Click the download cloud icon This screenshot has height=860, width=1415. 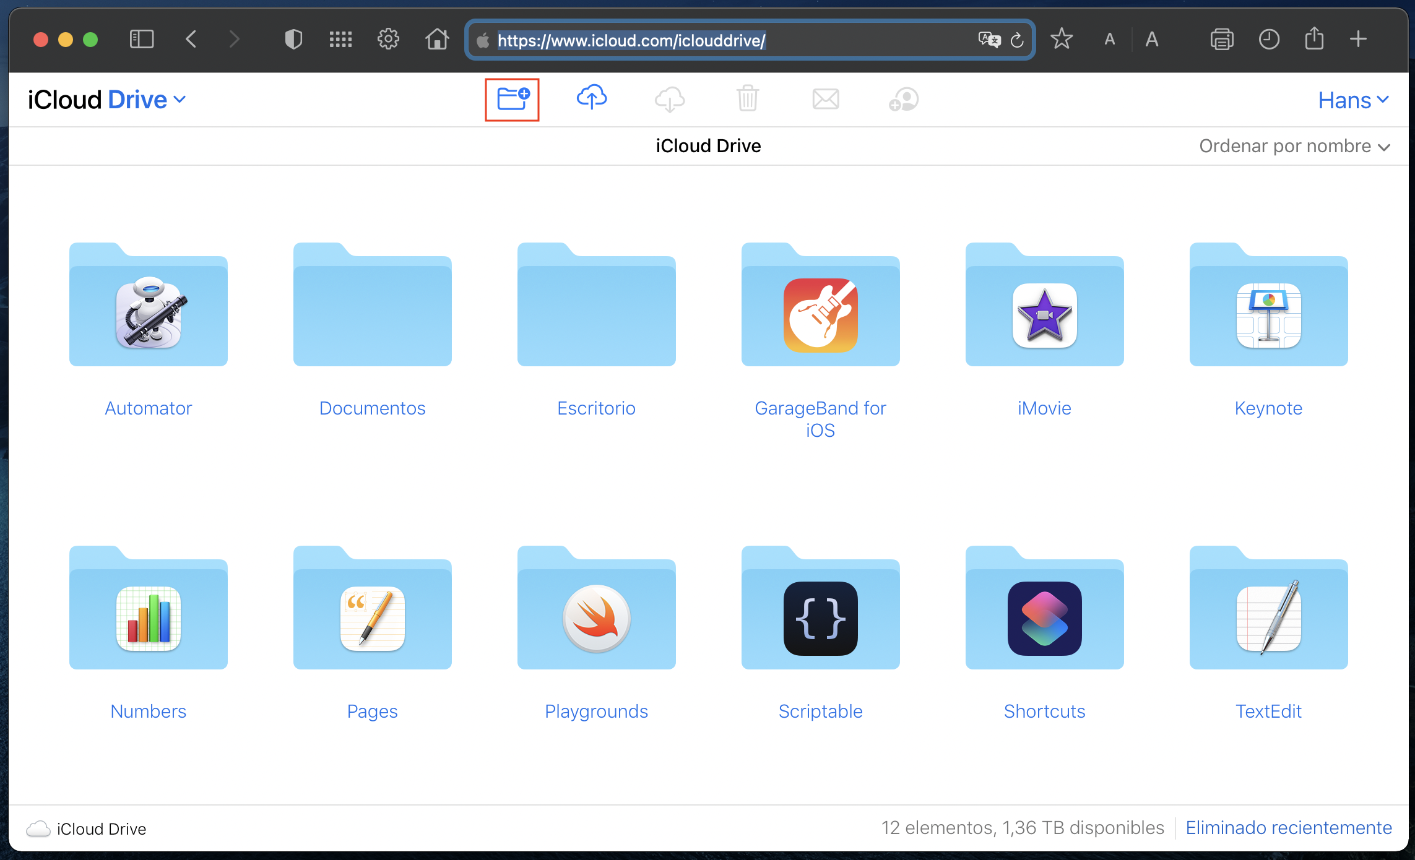click(670, 99)
